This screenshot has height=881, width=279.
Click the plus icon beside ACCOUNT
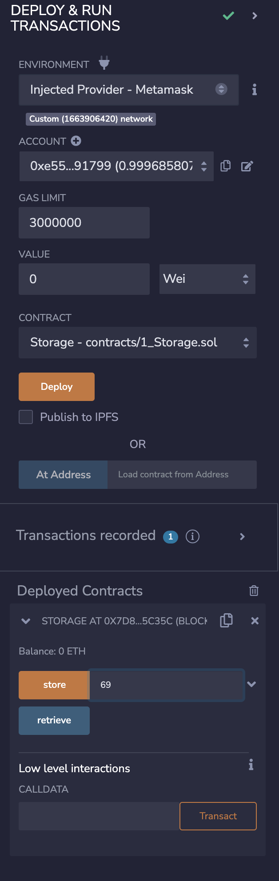coord(76,141)
